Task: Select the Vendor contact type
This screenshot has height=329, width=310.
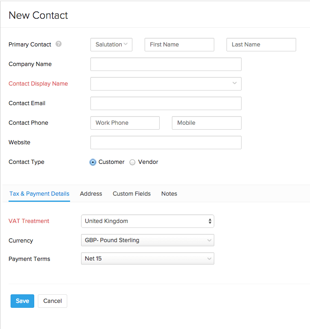Action: click(x=132, y=162)
